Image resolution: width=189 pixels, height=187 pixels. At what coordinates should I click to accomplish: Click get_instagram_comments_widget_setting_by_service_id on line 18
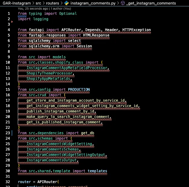82,106
